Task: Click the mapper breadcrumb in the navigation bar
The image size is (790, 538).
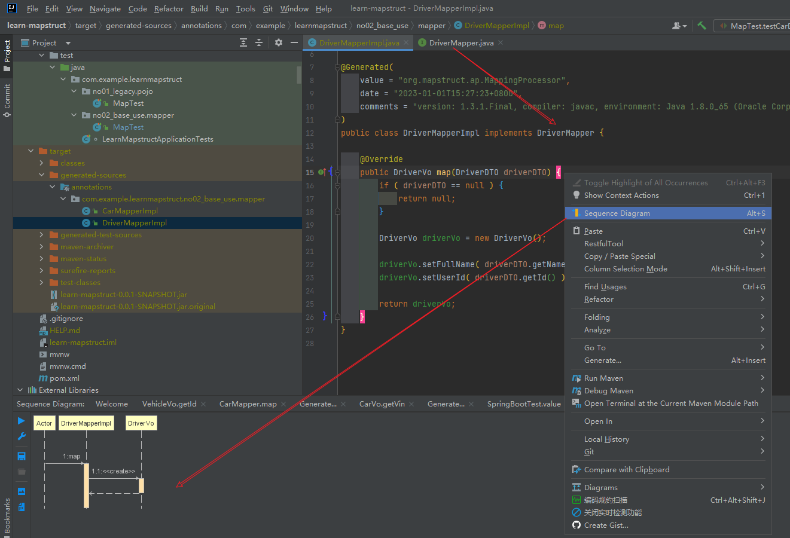Action: click(x=432, y=25)
